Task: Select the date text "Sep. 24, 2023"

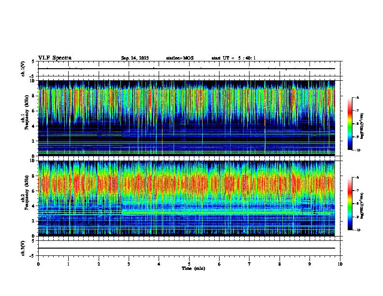Action: [x=135, y=58]
